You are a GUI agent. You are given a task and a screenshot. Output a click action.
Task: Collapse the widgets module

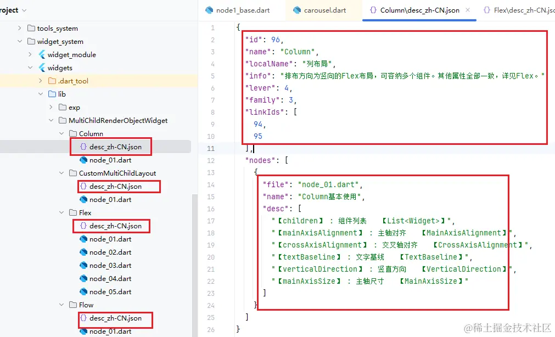click(30, 68)
